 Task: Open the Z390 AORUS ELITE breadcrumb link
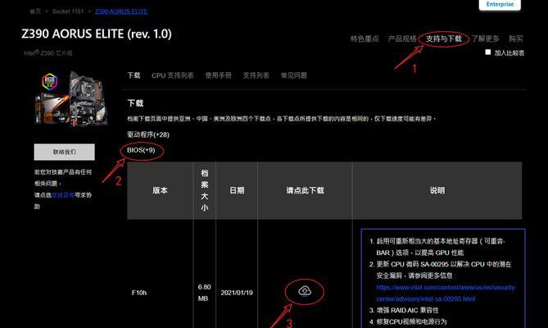(x=121, y=11)
